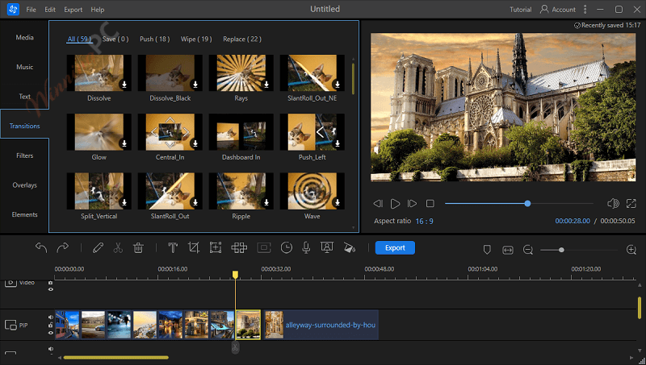Click timeline vertical scrollbar up arrow
Image resolution: width=646 pixels, height=365 pixels.
tap(640, 284)
